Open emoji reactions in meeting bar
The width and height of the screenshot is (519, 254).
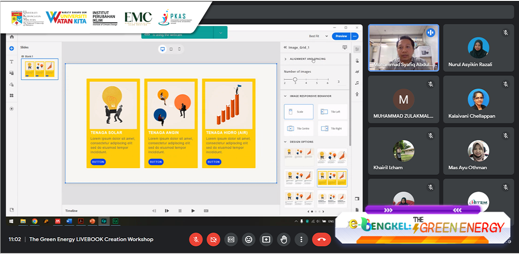point(248,239)
